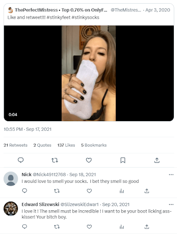This screenshot has height=234, width=177.
Task: Open the 21 Retweets list
Action: (x=16, y=145)
